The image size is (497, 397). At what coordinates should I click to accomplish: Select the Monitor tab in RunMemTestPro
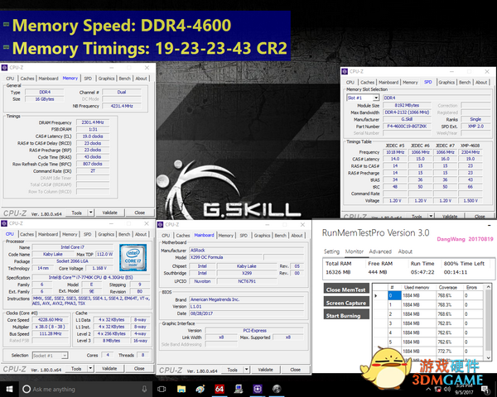(355, 251)
